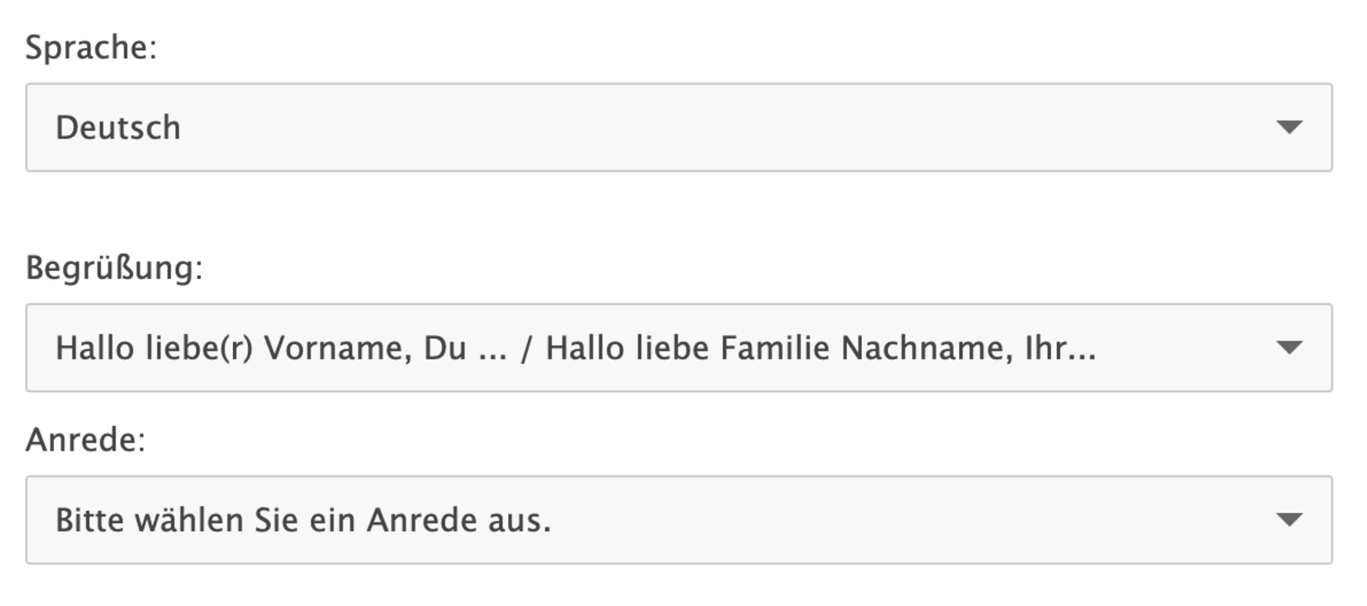Choose a salutation in the Anrede box
Screen dimensions: 1367x606
coord(678,520)
